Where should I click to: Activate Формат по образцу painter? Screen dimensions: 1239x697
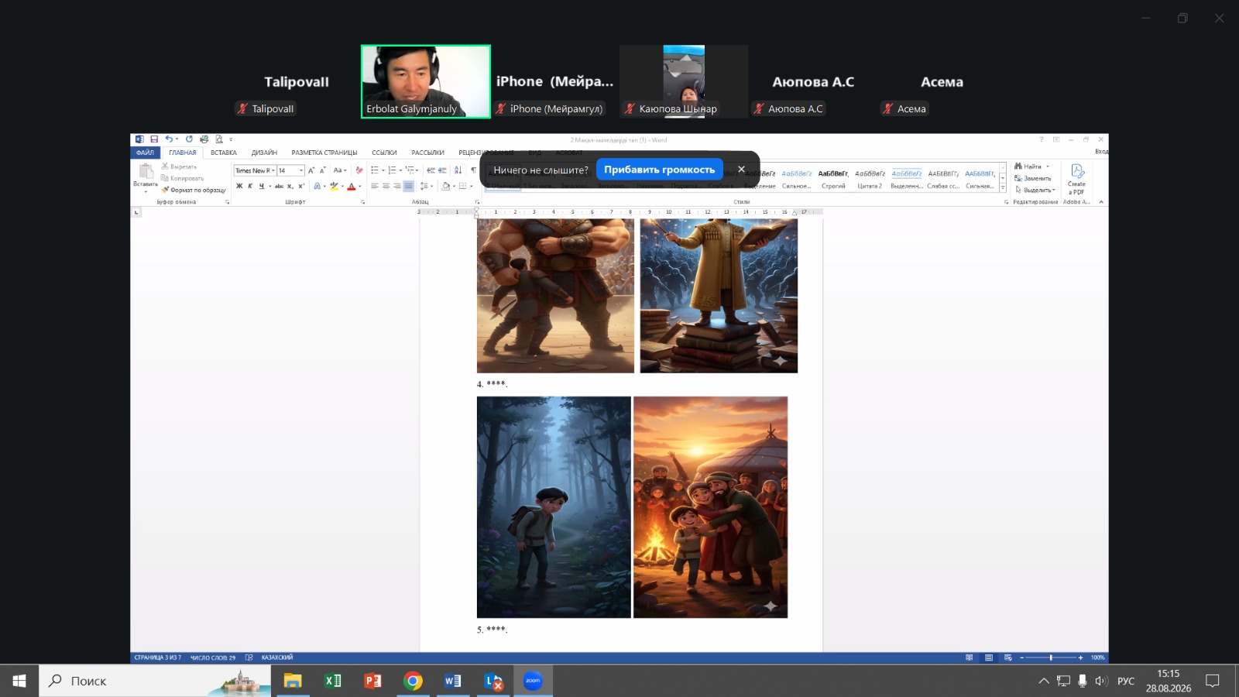(x=194, y=190)
